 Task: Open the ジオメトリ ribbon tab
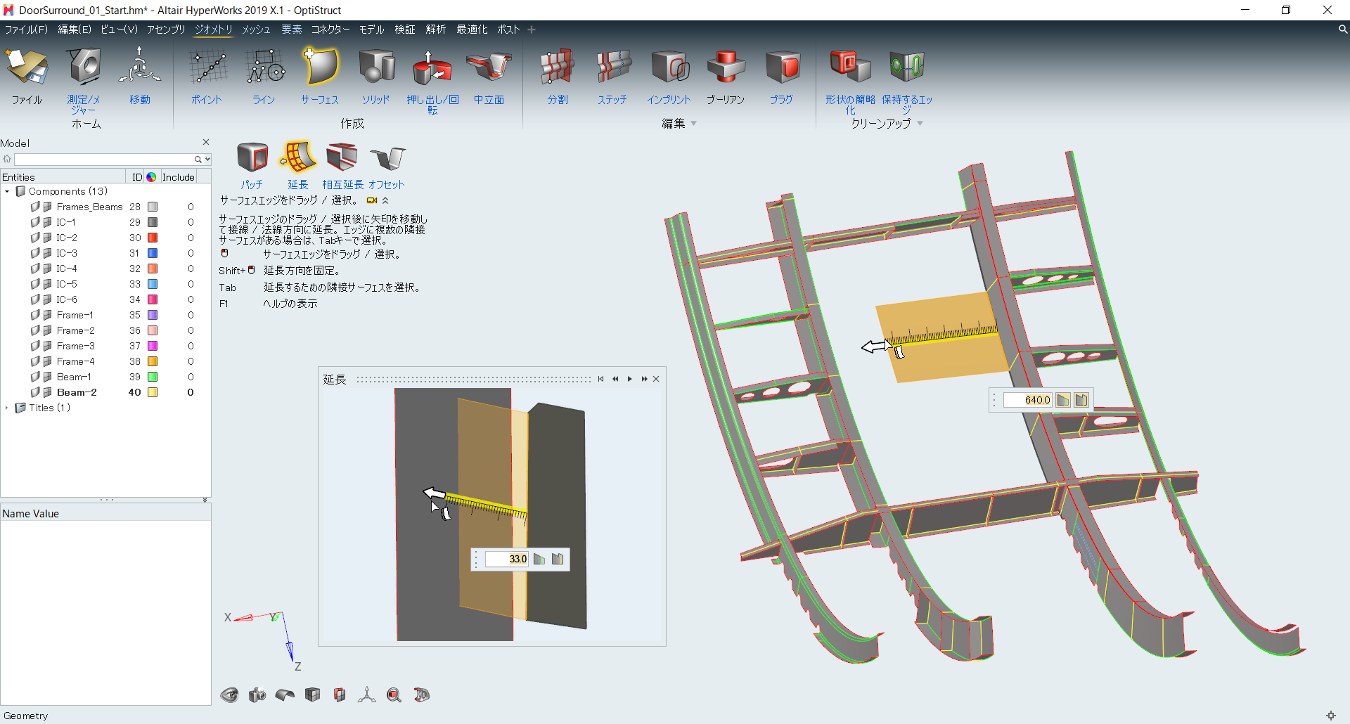[x=213, y=30]
